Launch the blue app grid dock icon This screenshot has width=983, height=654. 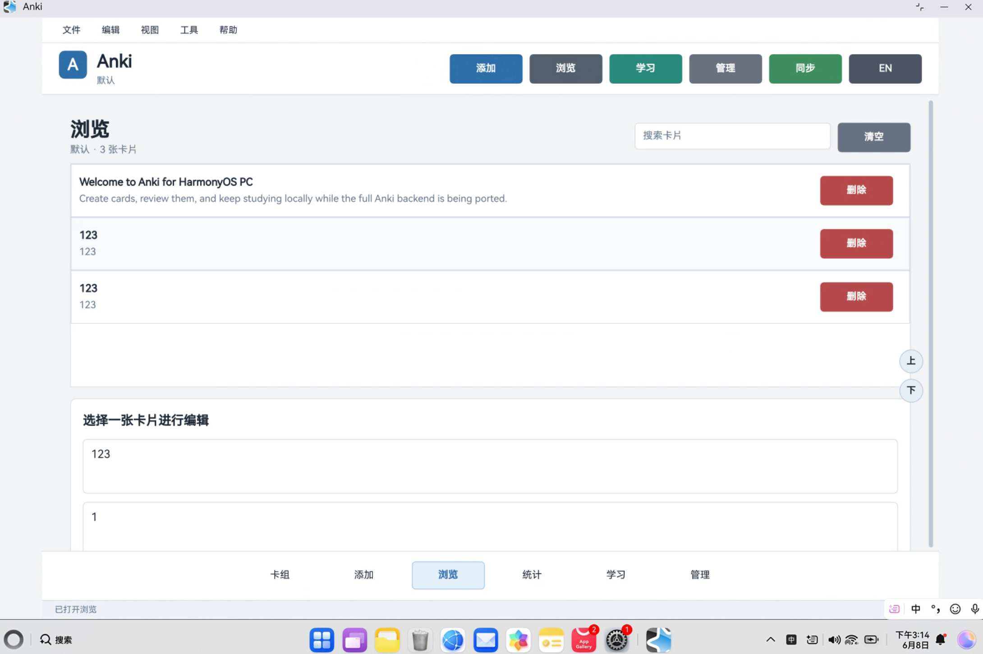click(x=322, y=640)
